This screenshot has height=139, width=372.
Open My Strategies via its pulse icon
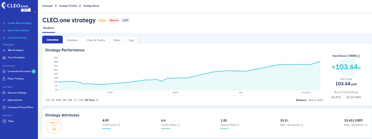coord(4,50)
